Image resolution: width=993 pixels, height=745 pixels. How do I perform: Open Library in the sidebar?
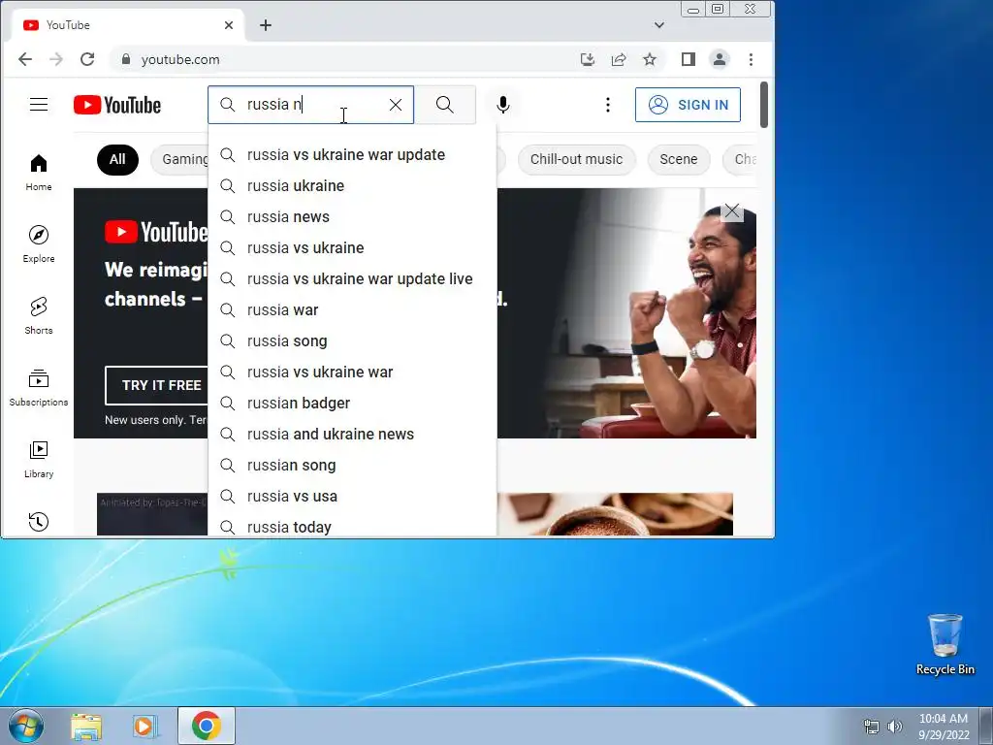coord(39,459)
